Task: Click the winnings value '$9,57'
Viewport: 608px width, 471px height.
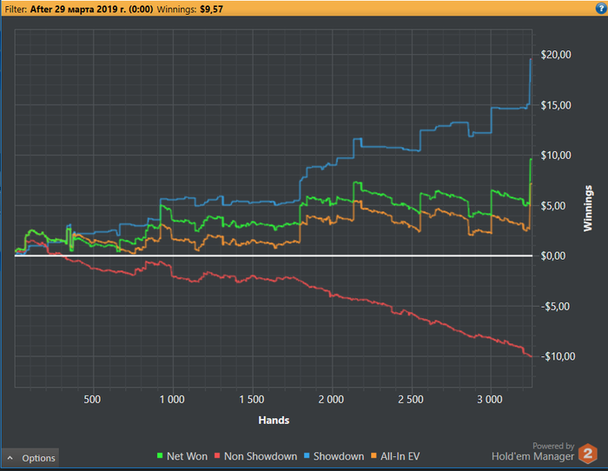Action: click(x=211, y=9)
